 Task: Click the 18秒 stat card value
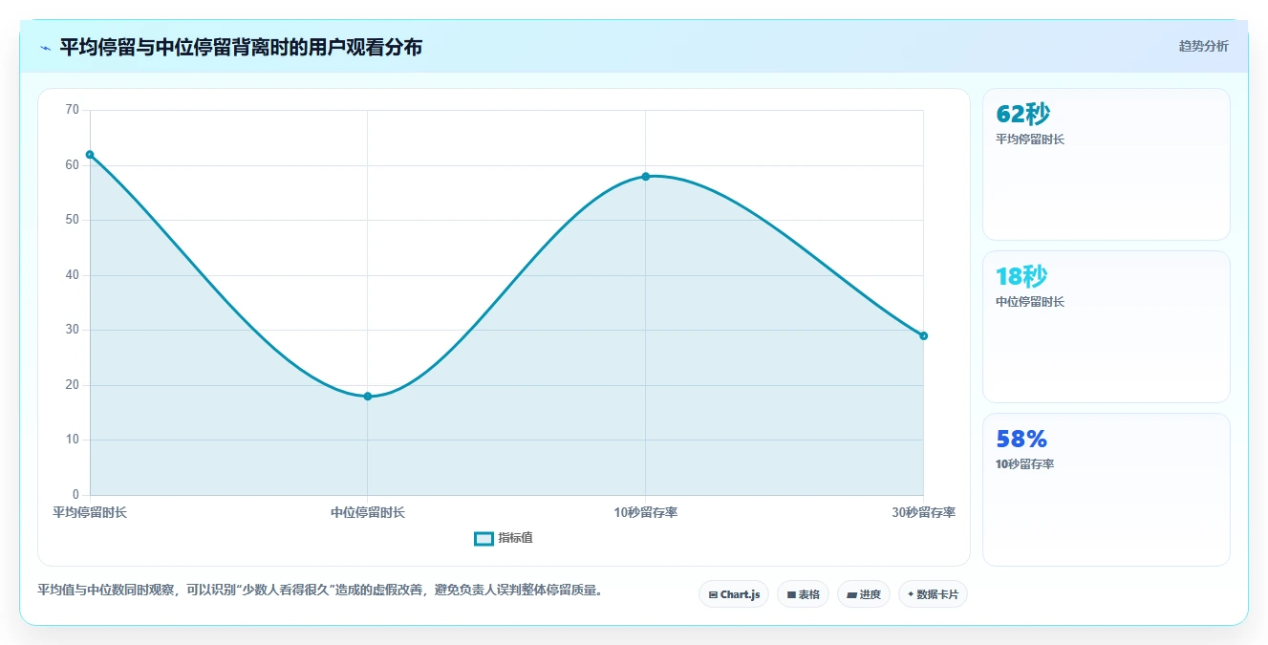click(1021, 277)
